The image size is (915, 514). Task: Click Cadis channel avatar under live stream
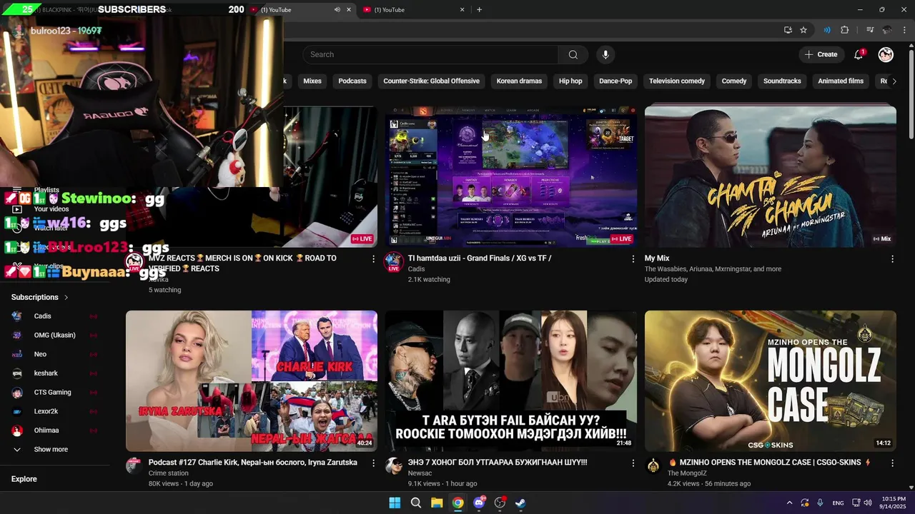[x=393, y=262]
